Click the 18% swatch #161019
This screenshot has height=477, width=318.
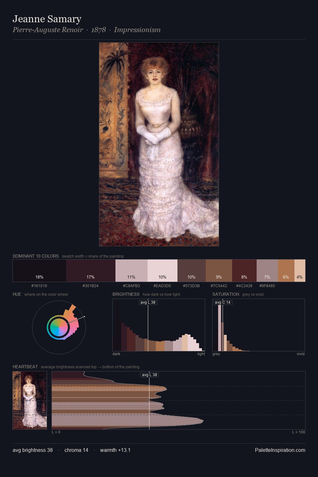(39, 271)
